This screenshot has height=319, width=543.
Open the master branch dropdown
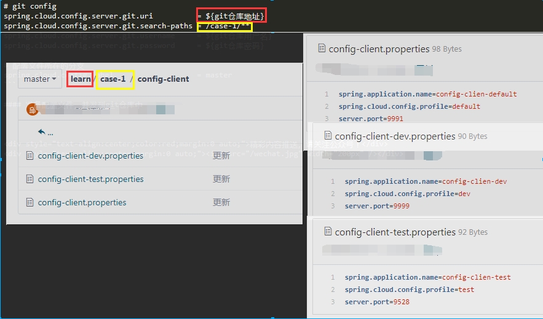click(x=40, y=79)
